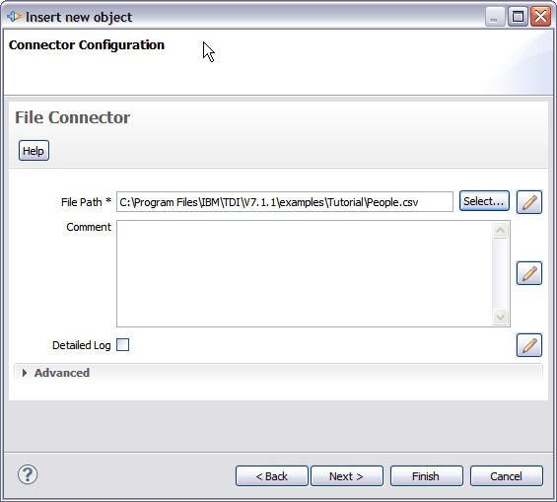The image size is (557, 502).
Task: Click the Comment scrollbar down arrow
Action: (500, 317)
